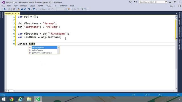Save lesson01.js with the floppy icon
This screenshot has height=102, width=182.
[22, 9]
